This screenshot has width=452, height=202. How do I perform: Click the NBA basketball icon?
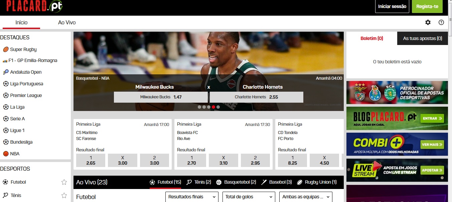pyautogui.click(x=6, y=154)
